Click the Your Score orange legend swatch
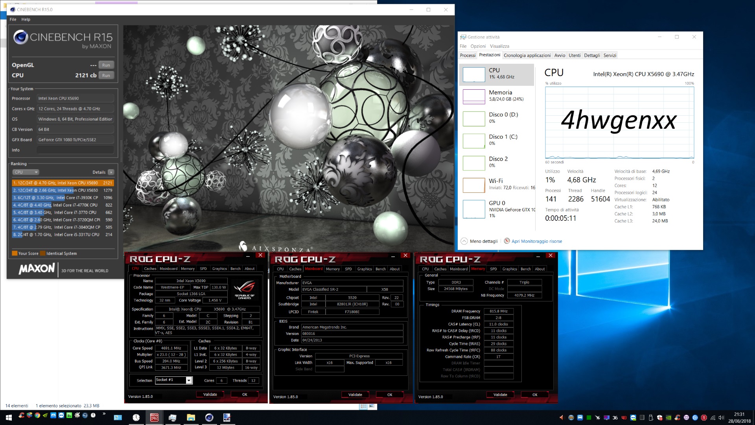This screenshot has height=425, width=755. (15, 253)
